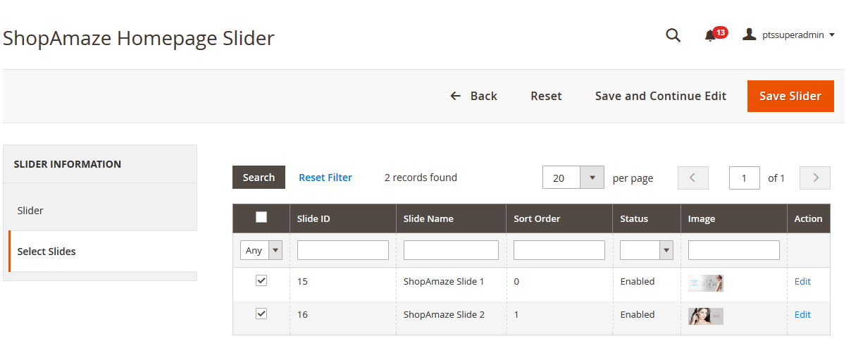The image size is (851, 353).
Task: Open the Any filter dropdown
Action: (261, 250)
